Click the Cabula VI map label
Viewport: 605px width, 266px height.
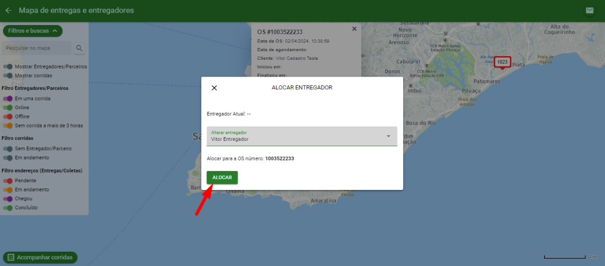tap(408, 62)
